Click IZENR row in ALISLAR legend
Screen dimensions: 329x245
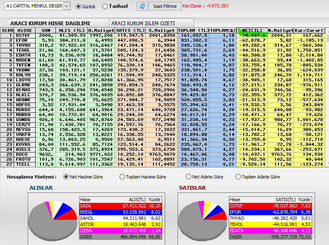pos(120,231)
